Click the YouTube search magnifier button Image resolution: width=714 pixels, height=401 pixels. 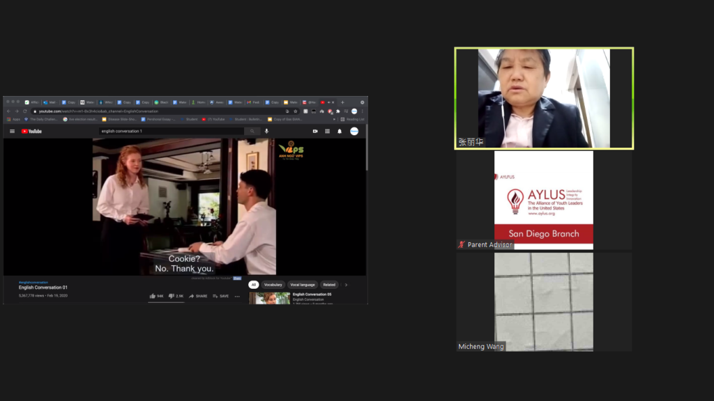pyautogui.click(x=252, y=131)
